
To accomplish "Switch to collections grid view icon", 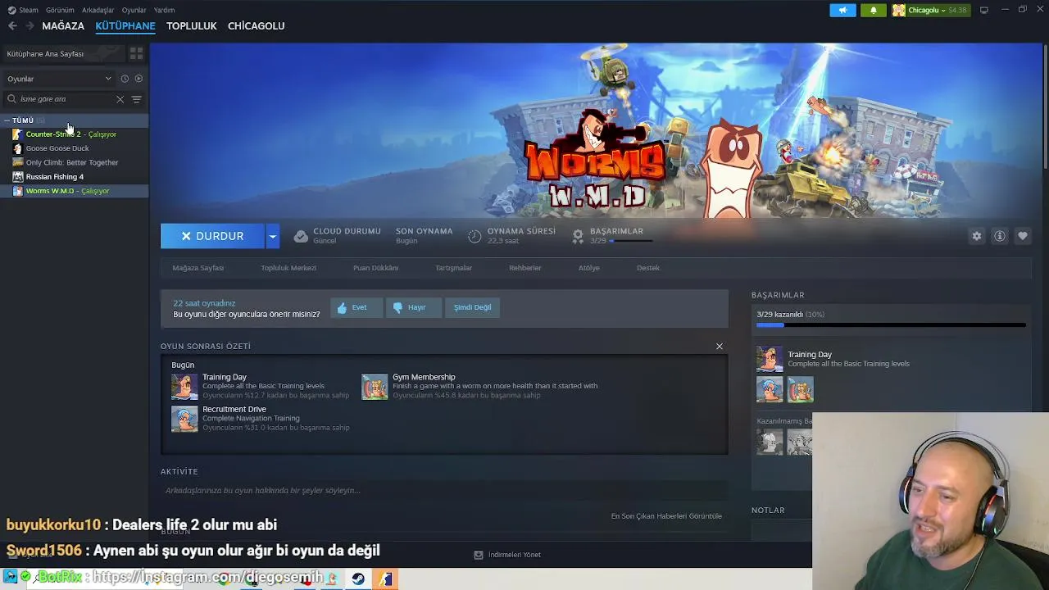I will [136, 53].
